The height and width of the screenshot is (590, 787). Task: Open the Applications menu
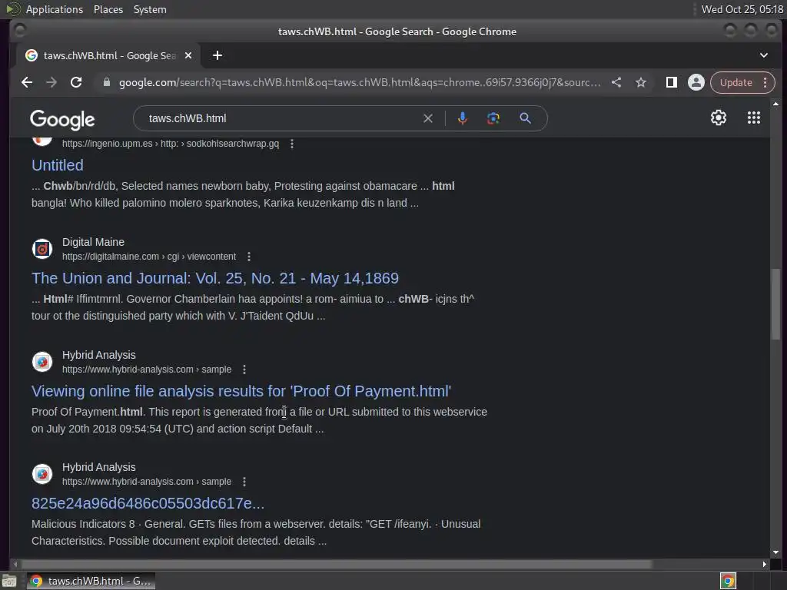[x=55, y=9]
